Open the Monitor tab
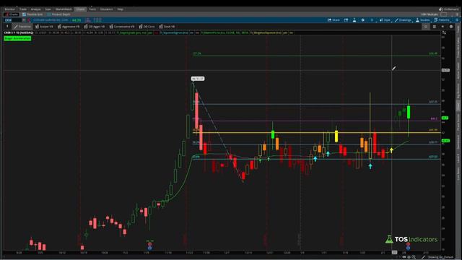 coord(9,9)
